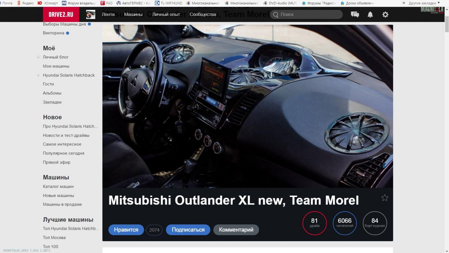Viewport: 449px width, 253px height.
Task: Open the messages chat bubble icon
Action: (355, 15)
